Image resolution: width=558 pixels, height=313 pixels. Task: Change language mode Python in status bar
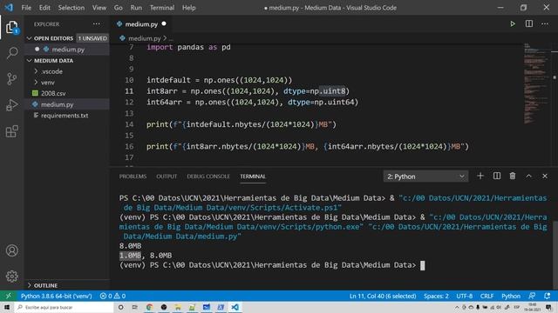pyautogui.click(x=511, y=296)
